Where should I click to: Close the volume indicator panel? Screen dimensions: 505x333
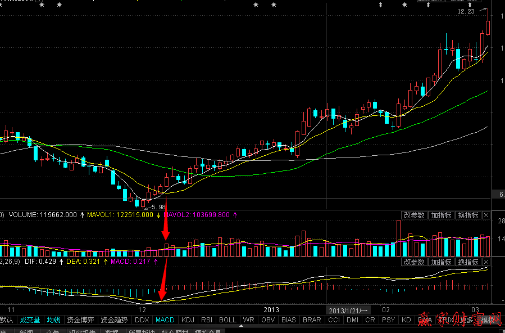click(486, 215)
